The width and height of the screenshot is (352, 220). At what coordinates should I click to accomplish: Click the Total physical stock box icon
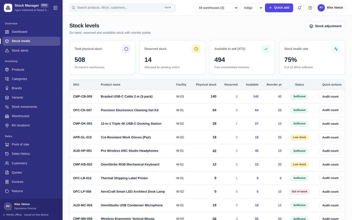coord(126,49)
